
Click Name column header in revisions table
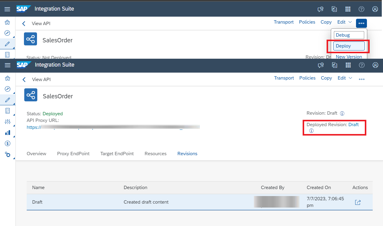[39, 188]
